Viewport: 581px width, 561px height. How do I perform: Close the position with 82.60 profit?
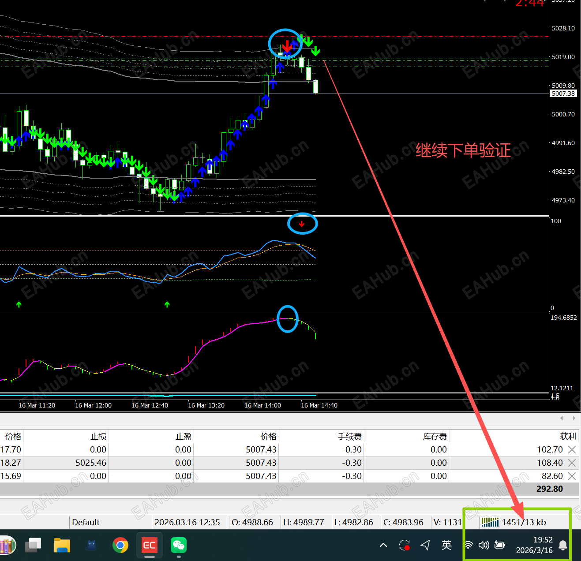pyautogui.click(x=572, y=476)
